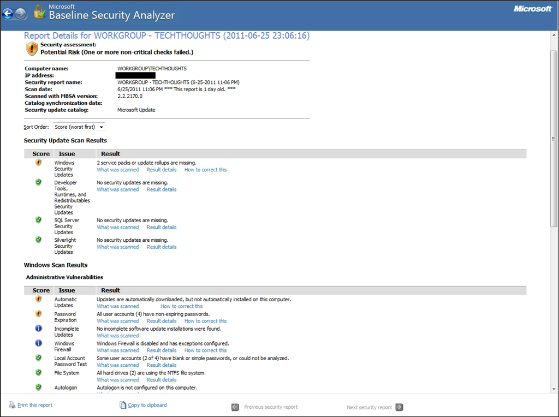Open the Sort Order dropdown
Viewport: 559px width, 417px height.
(79, 127)
